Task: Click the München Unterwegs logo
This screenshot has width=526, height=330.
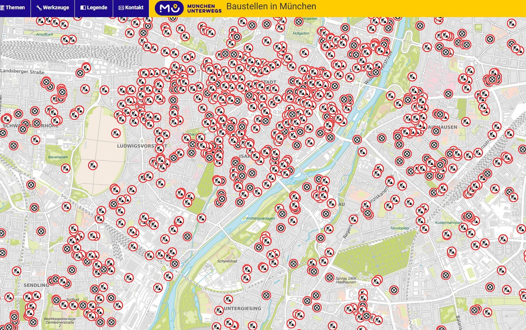Action: 188,8
